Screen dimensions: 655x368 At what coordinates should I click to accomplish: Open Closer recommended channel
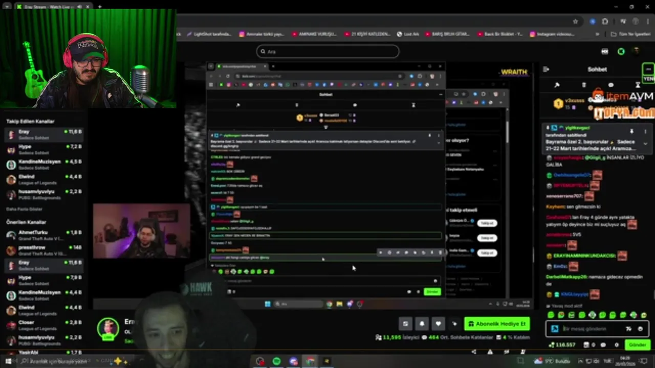coord(43,325)
